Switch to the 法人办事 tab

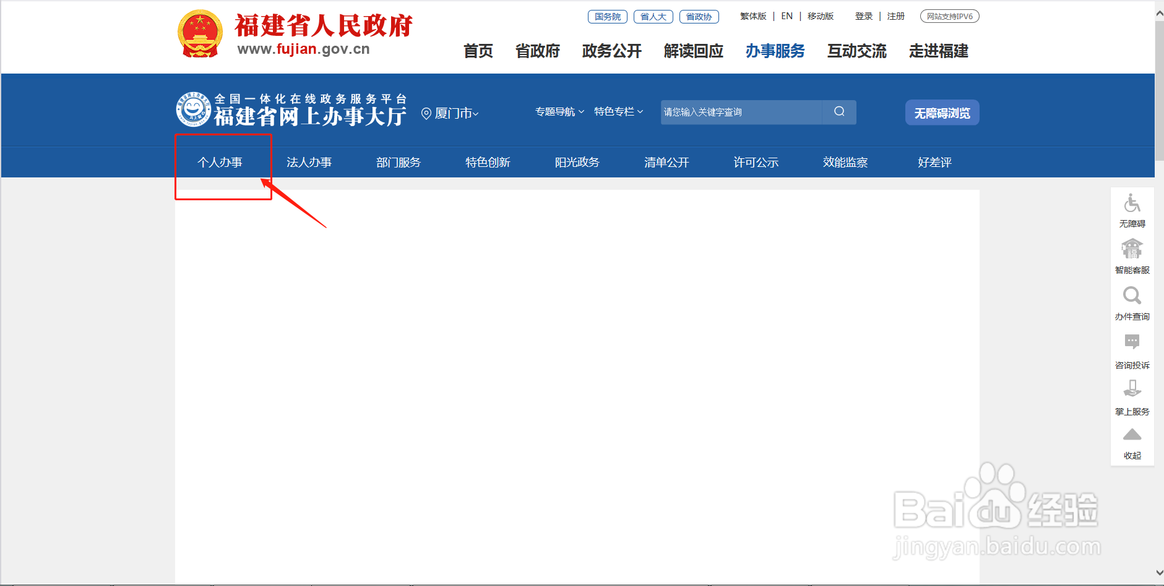309,162
